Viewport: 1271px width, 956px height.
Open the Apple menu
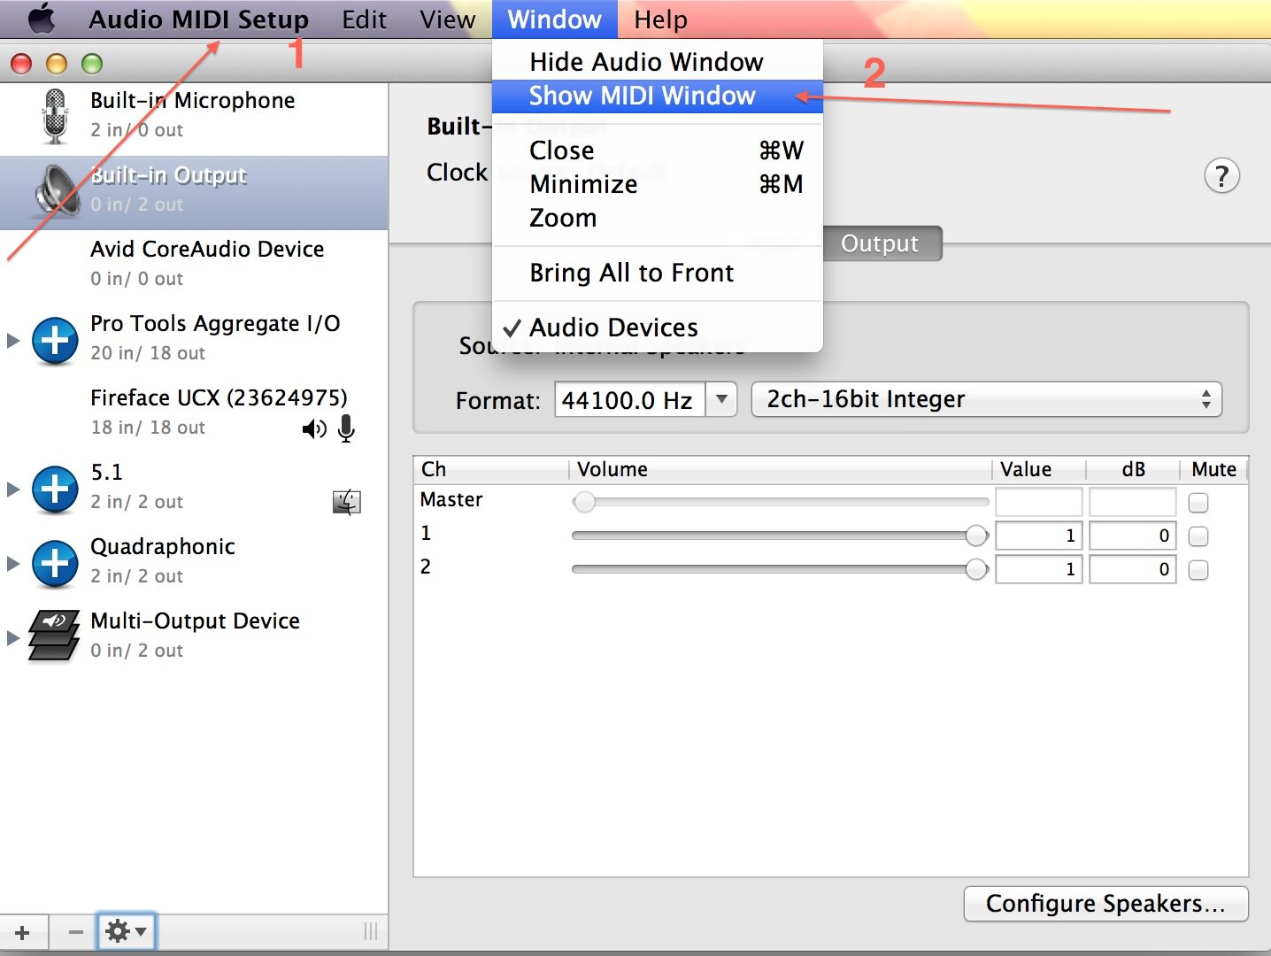pyautogui.click(x=42, y=19)
